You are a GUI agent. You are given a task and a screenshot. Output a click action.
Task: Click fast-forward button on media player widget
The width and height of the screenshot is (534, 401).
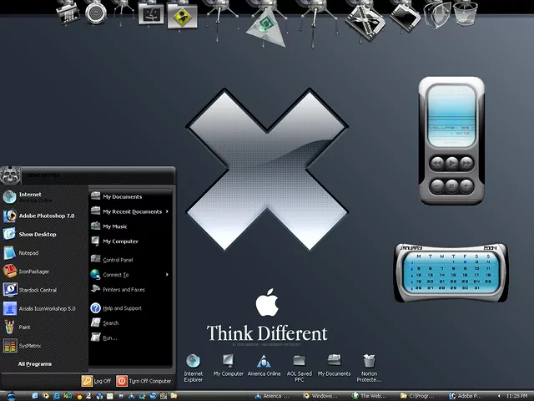pos(467,164)
